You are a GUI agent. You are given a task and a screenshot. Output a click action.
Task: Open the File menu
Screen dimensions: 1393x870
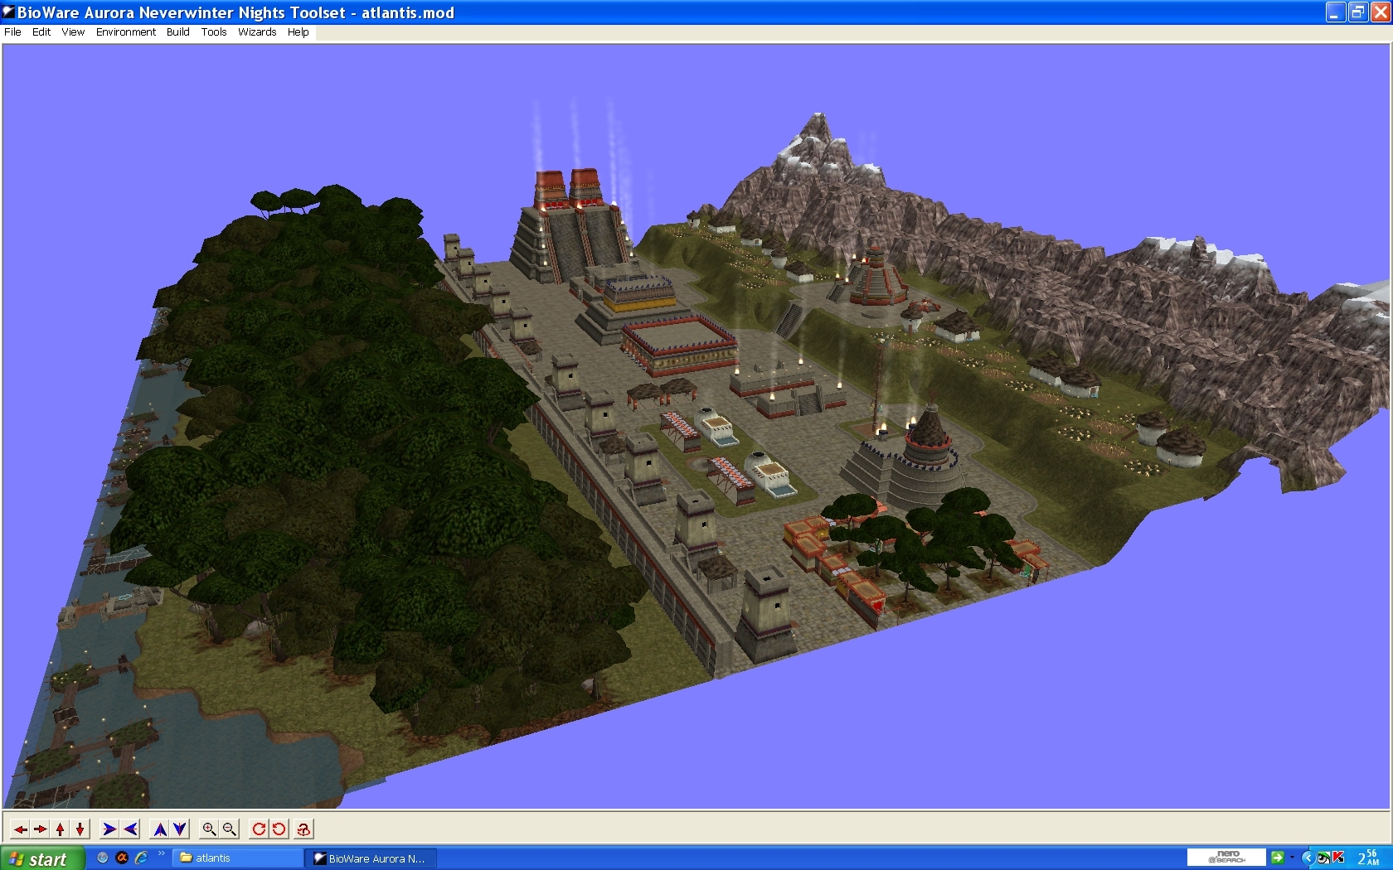(x=12, y=32)
